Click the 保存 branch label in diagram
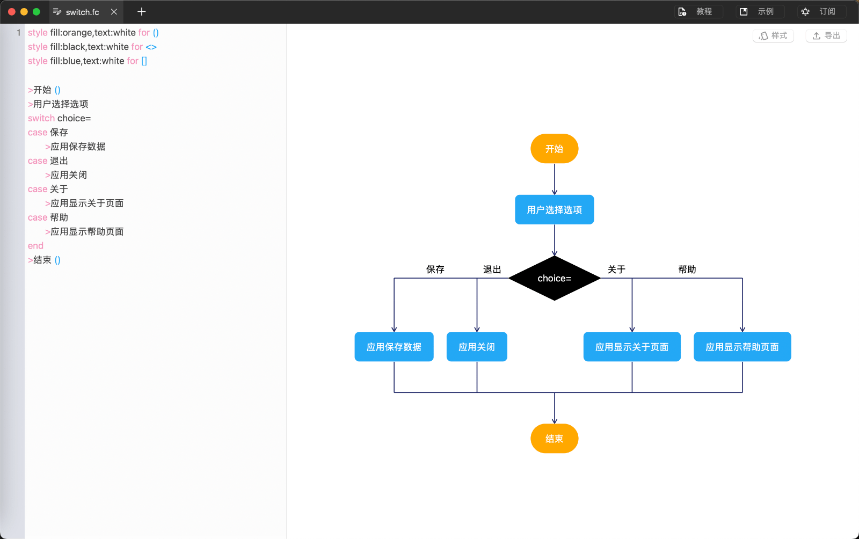 pos(435,269)
